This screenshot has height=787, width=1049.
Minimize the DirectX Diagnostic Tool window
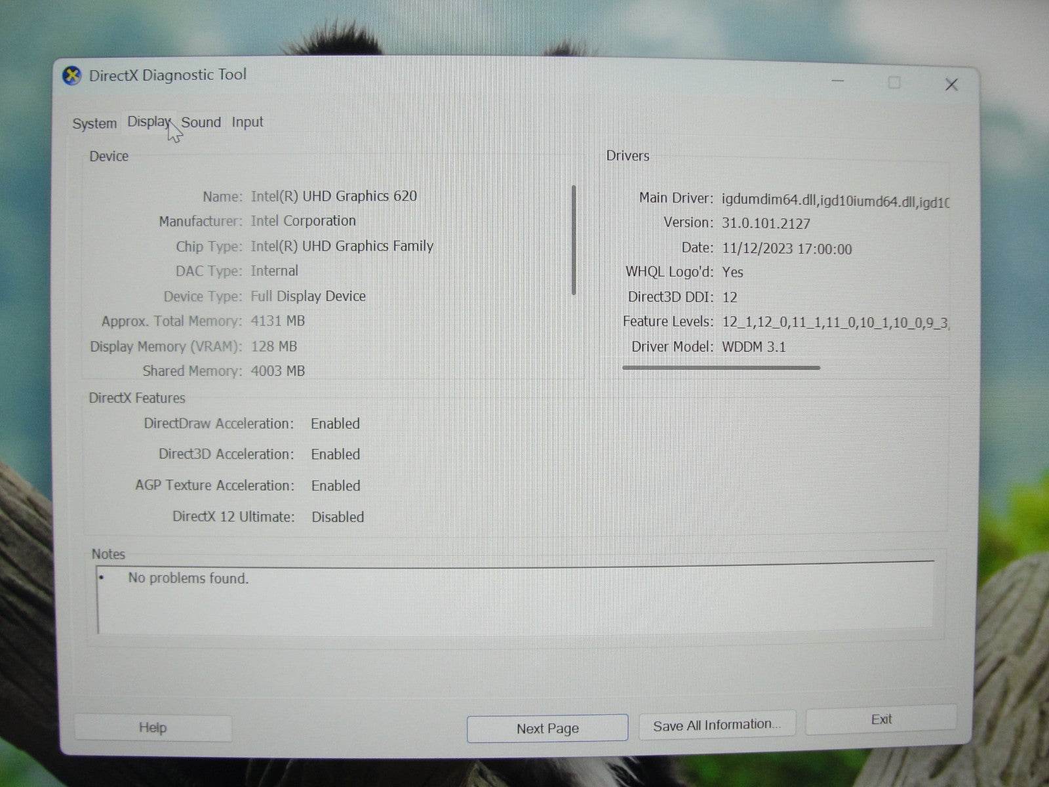click(x=838, y=81)
